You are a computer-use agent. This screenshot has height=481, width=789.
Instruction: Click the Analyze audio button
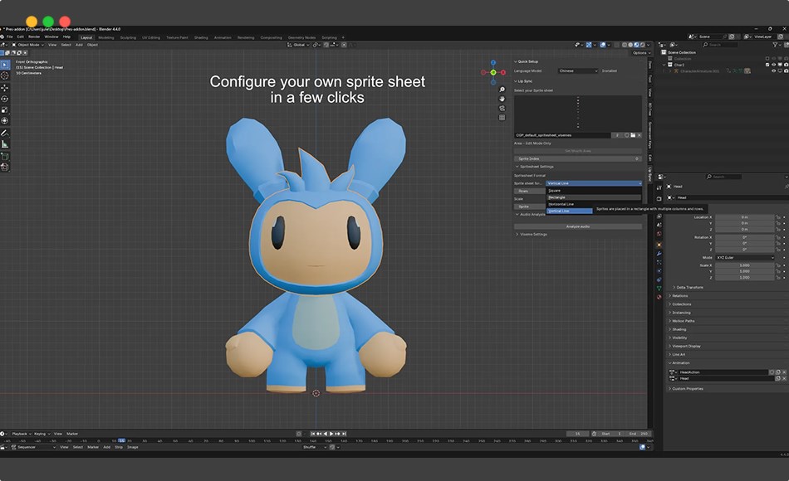[578, 226]
